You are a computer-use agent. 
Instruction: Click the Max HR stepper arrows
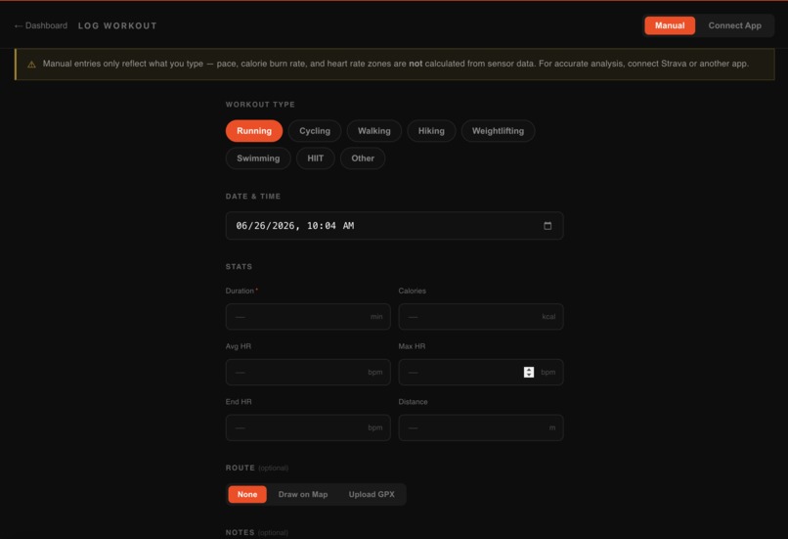click(528, 372)
